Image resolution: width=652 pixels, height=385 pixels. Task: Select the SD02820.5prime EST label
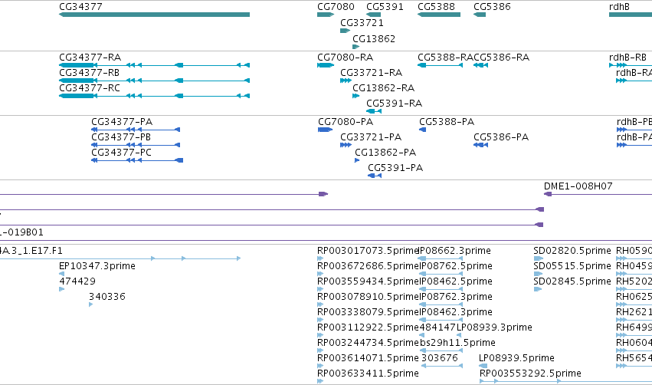pos(572,251)
